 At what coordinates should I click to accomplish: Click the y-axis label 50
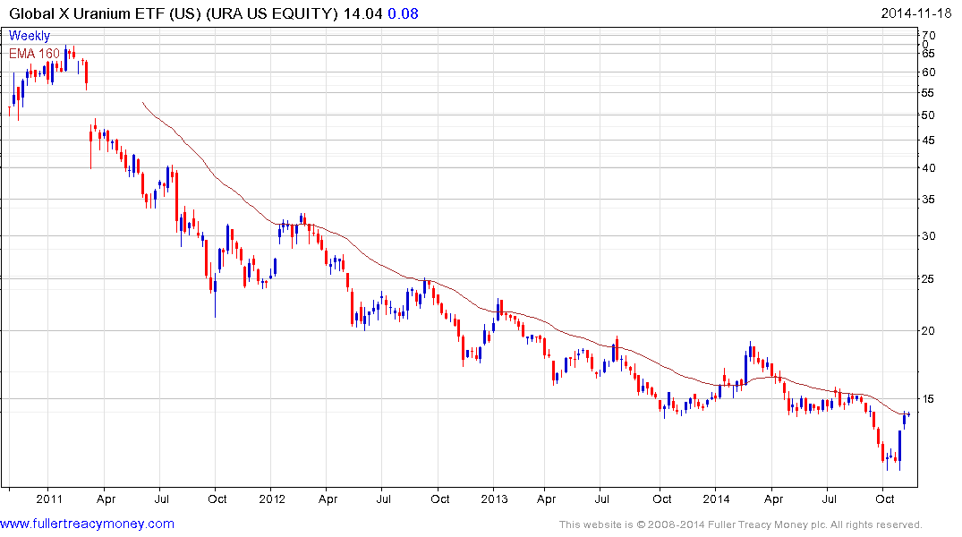point(929,115)
